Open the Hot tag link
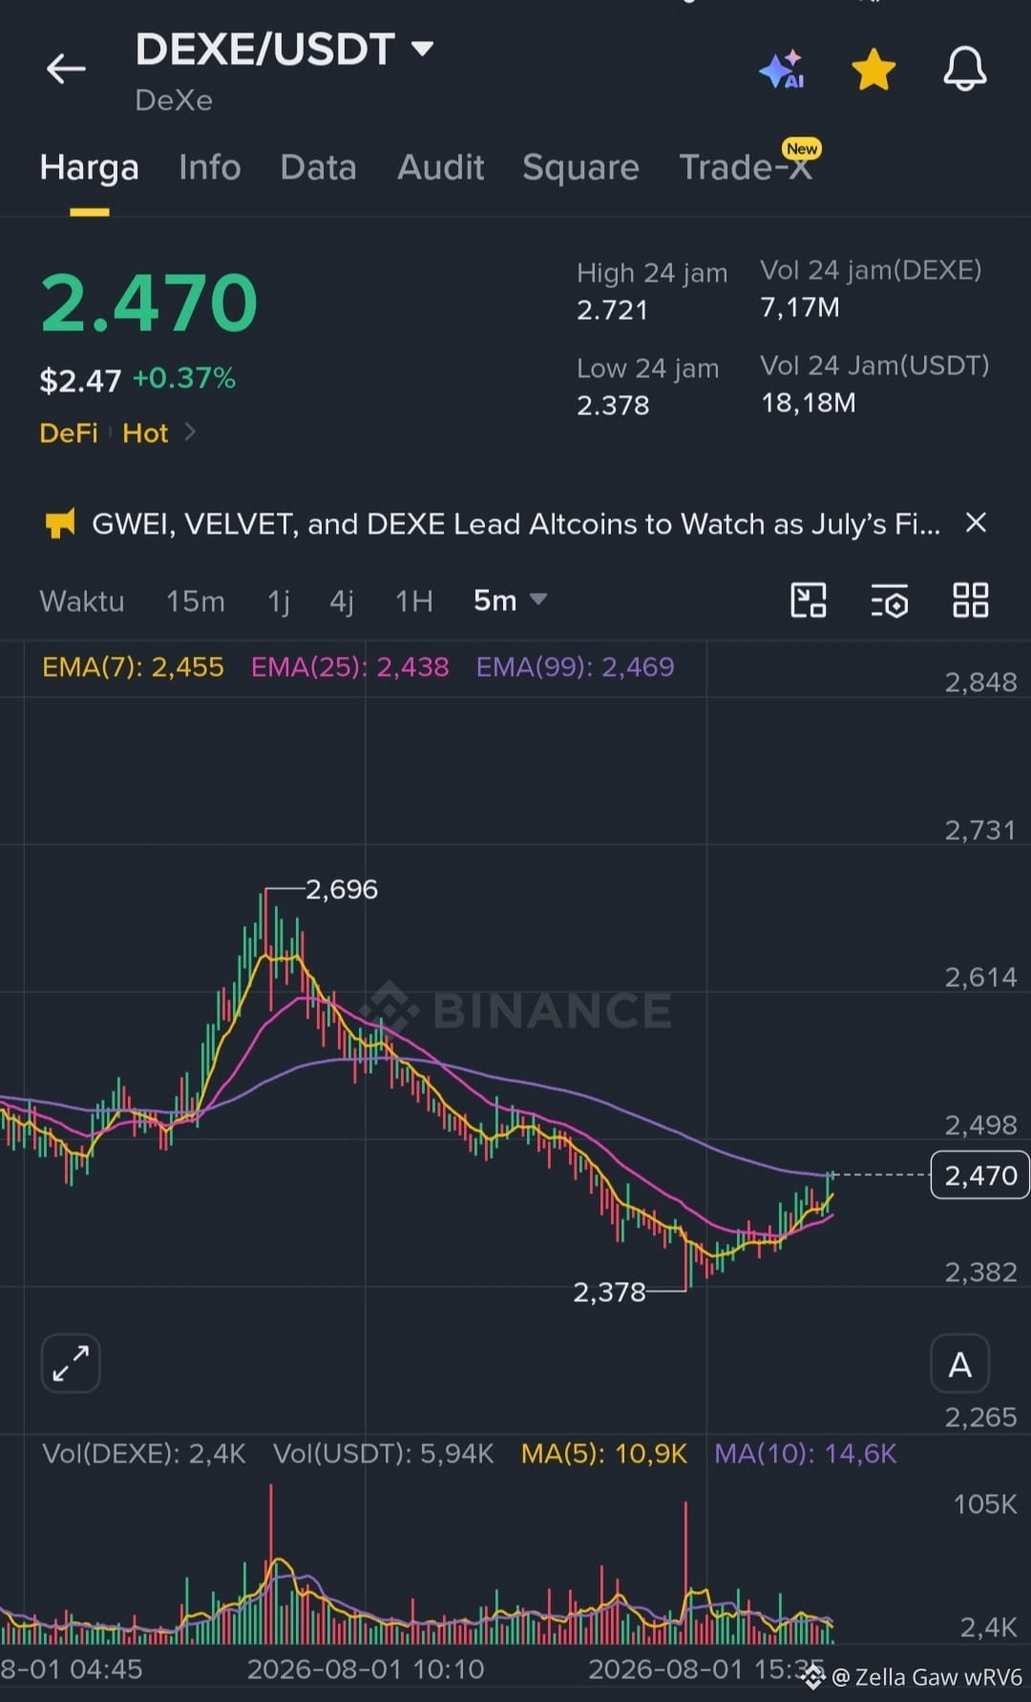The image size is (1031, 1702). click(145, 433)
